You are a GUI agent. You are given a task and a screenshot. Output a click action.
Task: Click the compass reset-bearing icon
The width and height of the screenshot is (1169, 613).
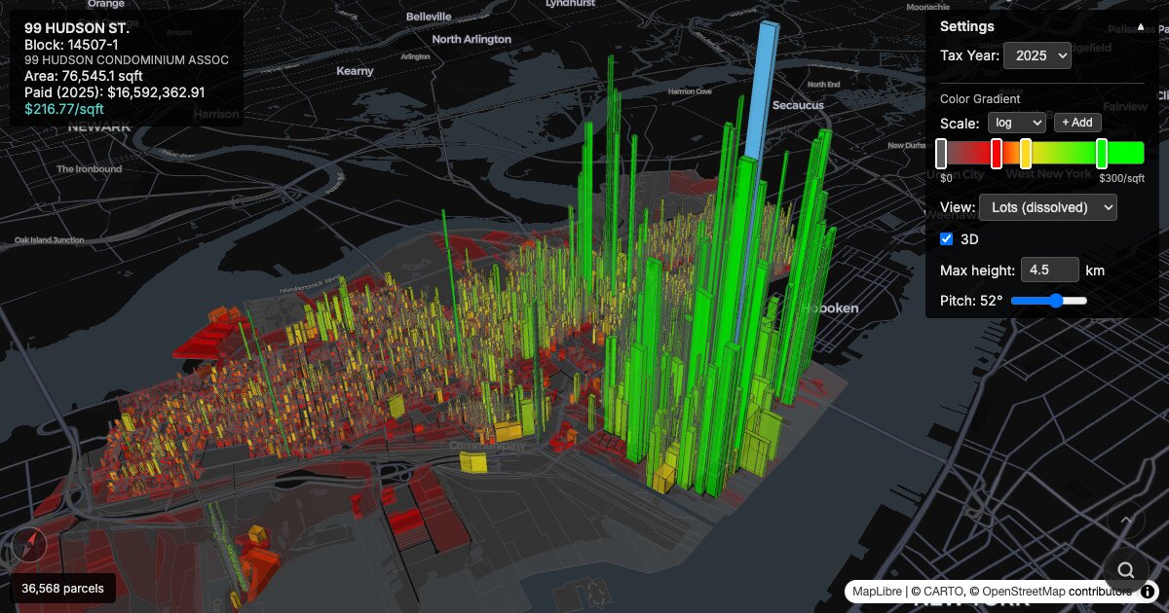pos(28,544)
